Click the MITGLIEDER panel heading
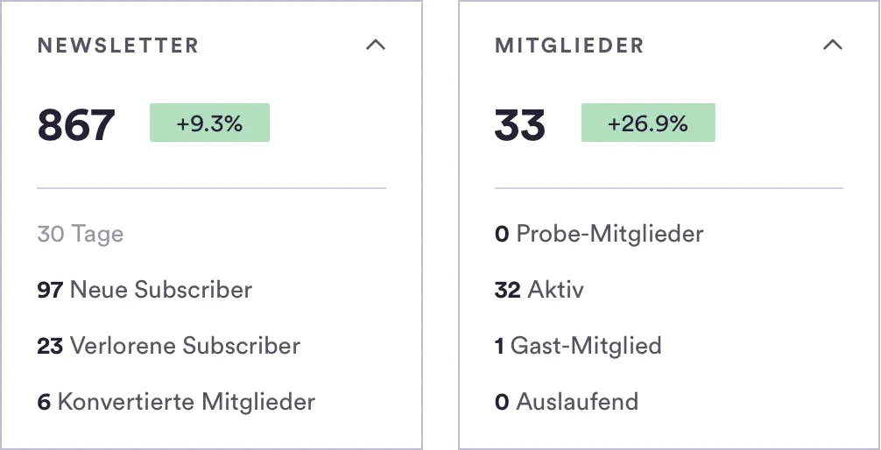Screen dimensions: 881x450 pyautogui.click(x=569, y=46)
